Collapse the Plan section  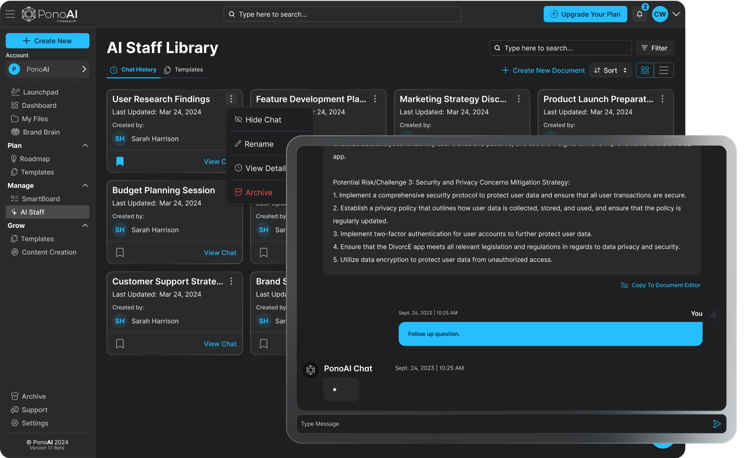pos(85,145)
